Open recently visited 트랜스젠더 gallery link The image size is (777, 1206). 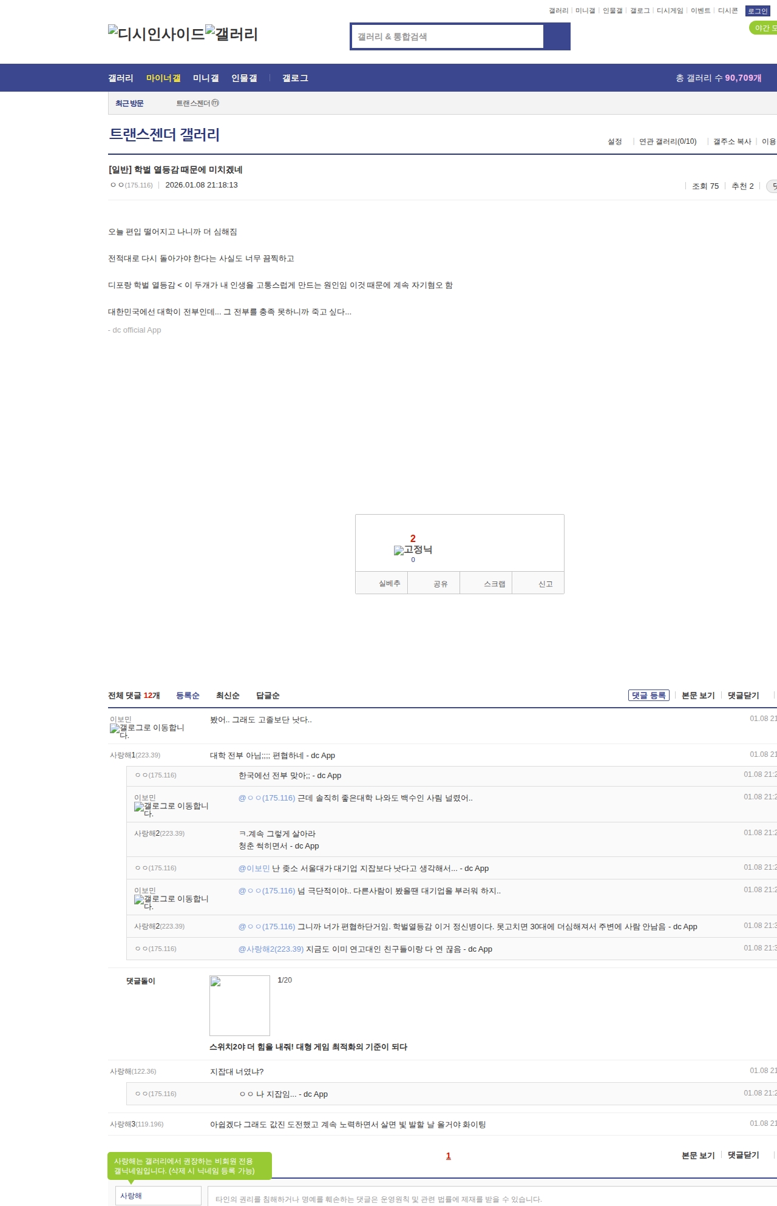(x=197, y=103)
